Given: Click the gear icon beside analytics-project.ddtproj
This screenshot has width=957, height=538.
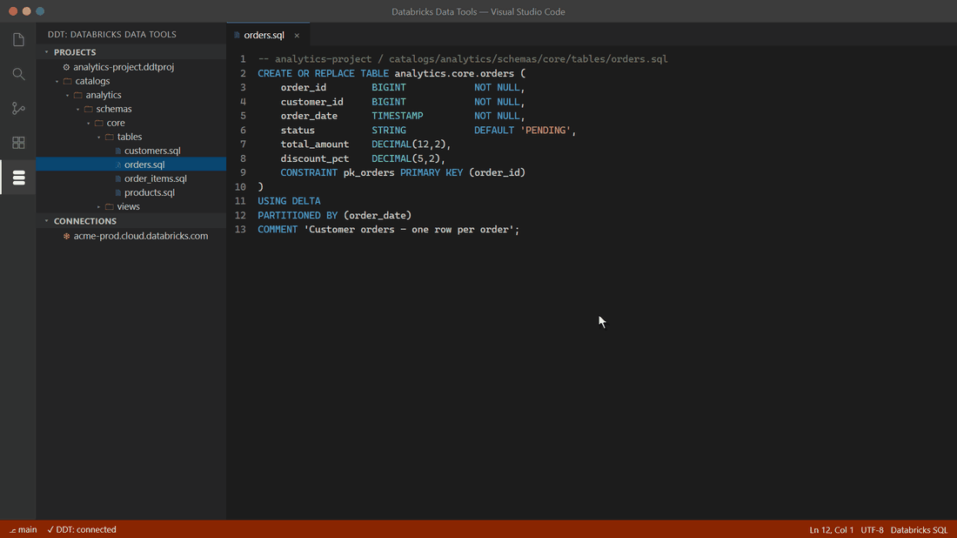Looking at the screenshot, I should click(66, 67).
